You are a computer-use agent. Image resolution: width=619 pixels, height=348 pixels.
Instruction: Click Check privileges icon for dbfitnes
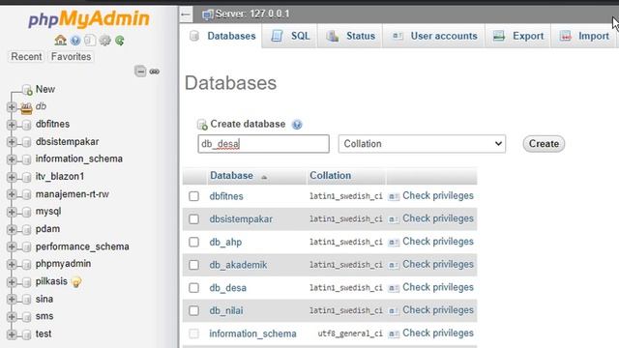(x=394, y=196)
